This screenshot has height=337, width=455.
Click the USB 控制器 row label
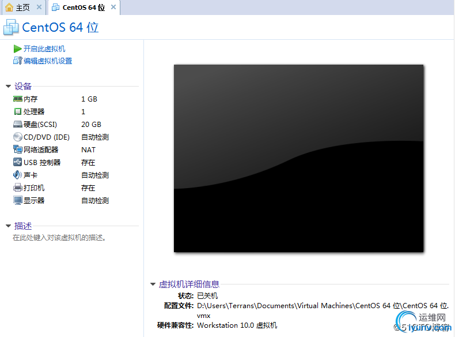coord(42,162)
